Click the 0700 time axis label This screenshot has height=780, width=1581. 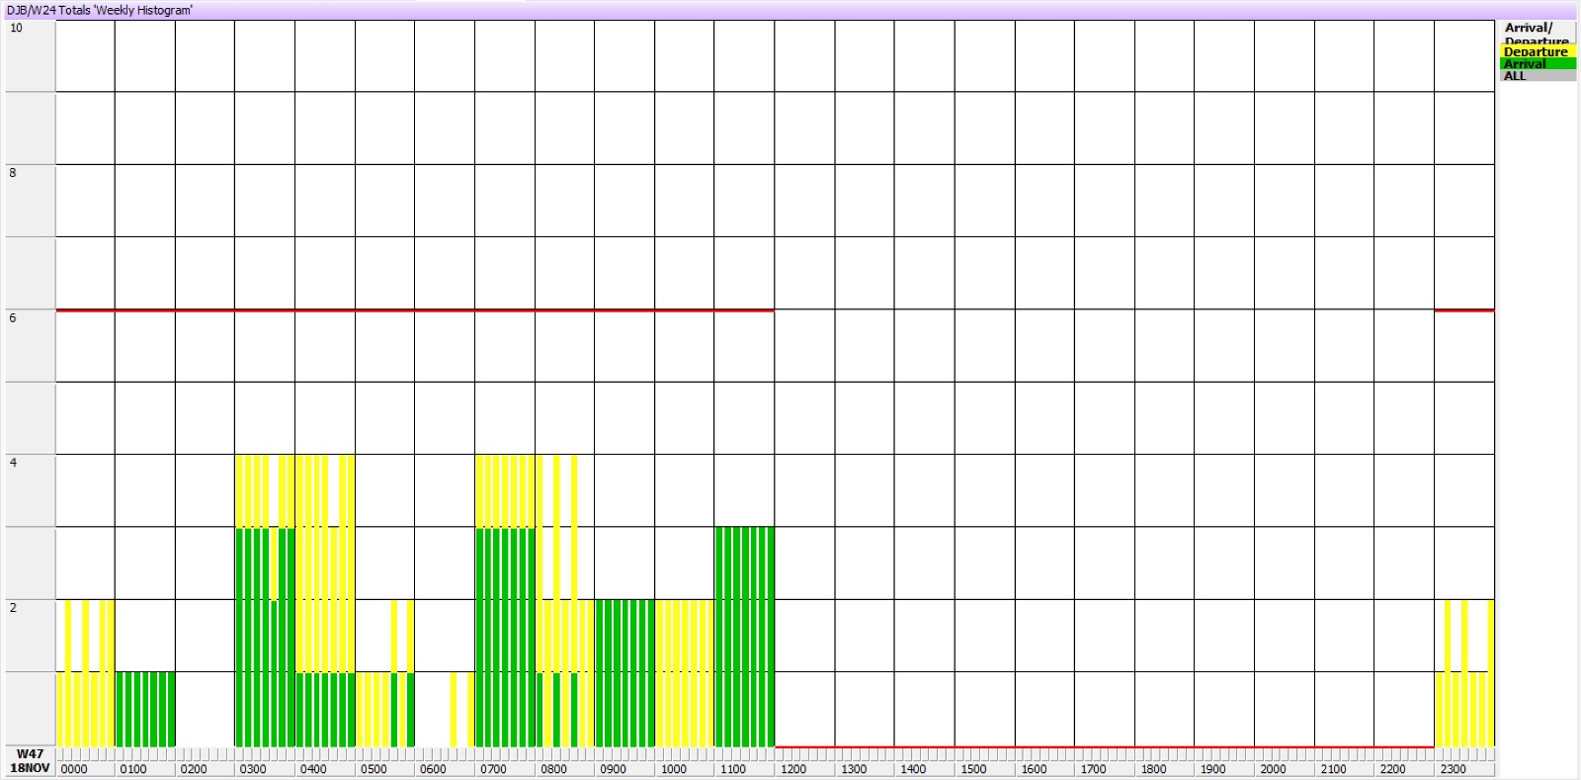[x=493, y=769]
